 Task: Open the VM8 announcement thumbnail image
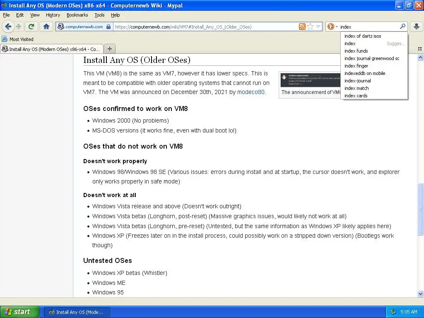click(x=311, y=80)
